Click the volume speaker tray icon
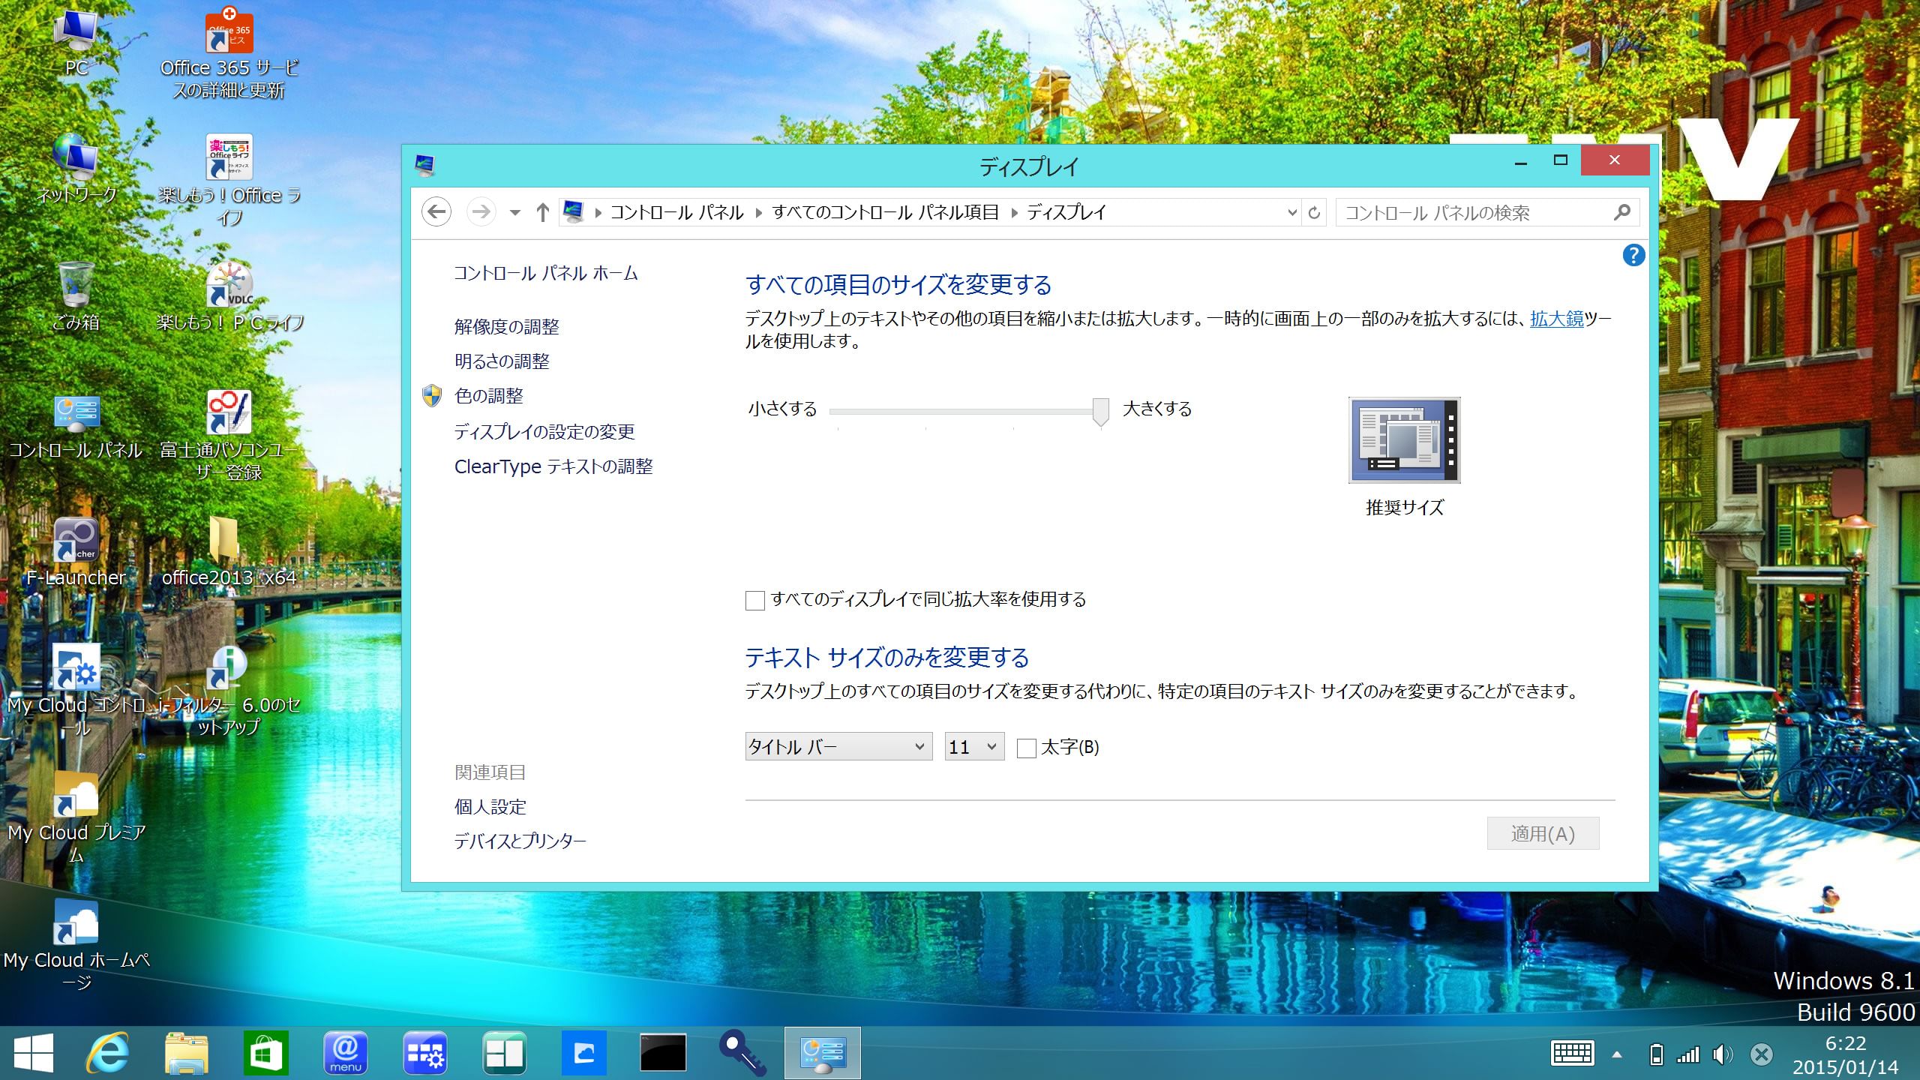The image size is (1920, 1080). point(1722,1055)
